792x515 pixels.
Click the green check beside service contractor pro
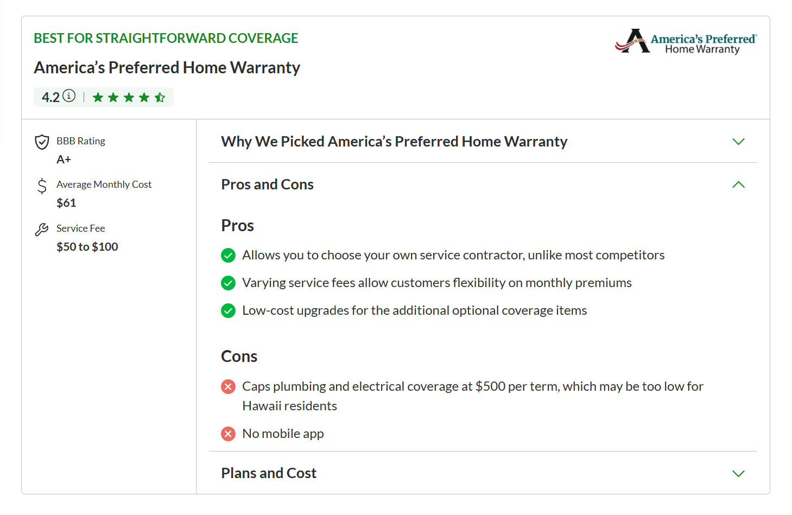click(229, 255)
